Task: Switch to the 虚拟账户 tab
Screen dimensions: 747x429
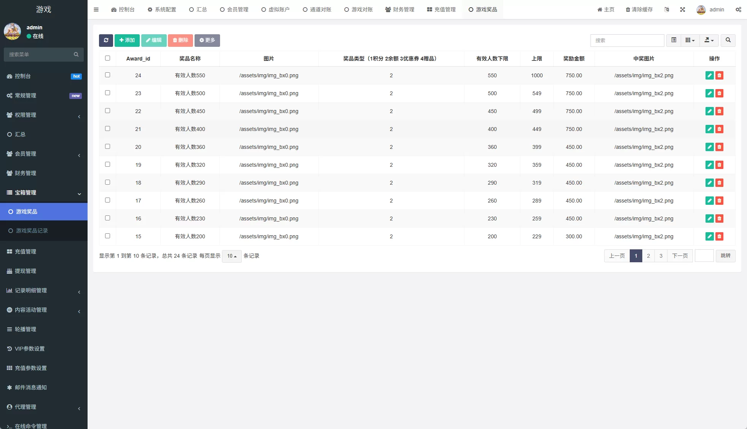Action: click(275, 9)
